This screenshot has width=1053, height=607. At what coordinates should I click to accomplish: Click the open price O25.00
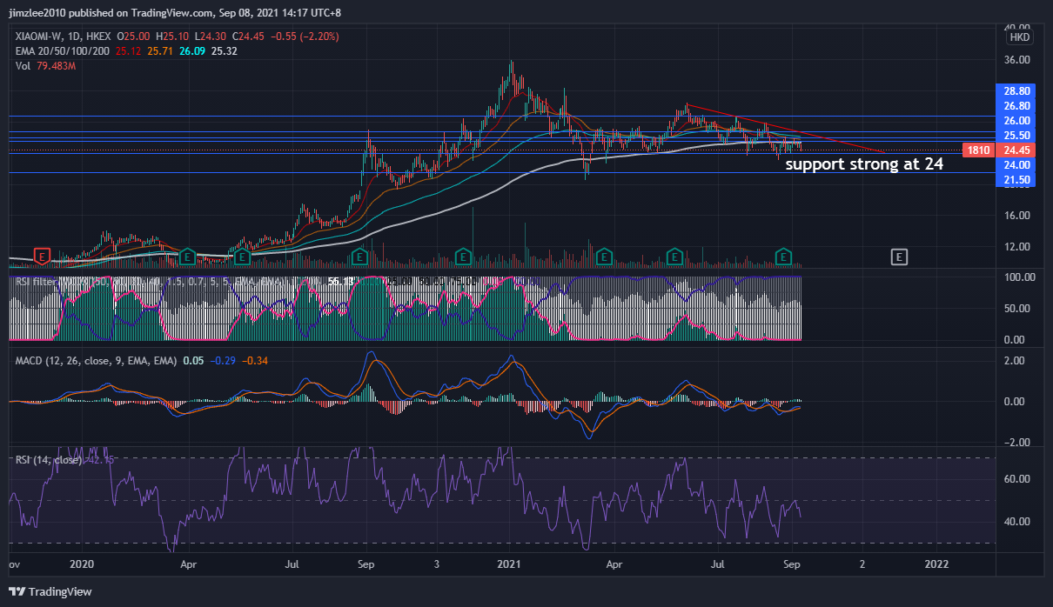point(135,37)
